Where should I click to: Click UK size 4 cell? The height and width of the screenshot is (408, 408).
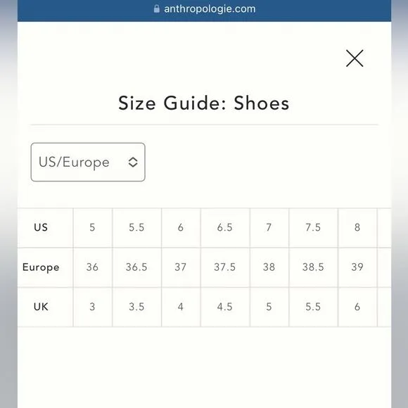point(181,307)
